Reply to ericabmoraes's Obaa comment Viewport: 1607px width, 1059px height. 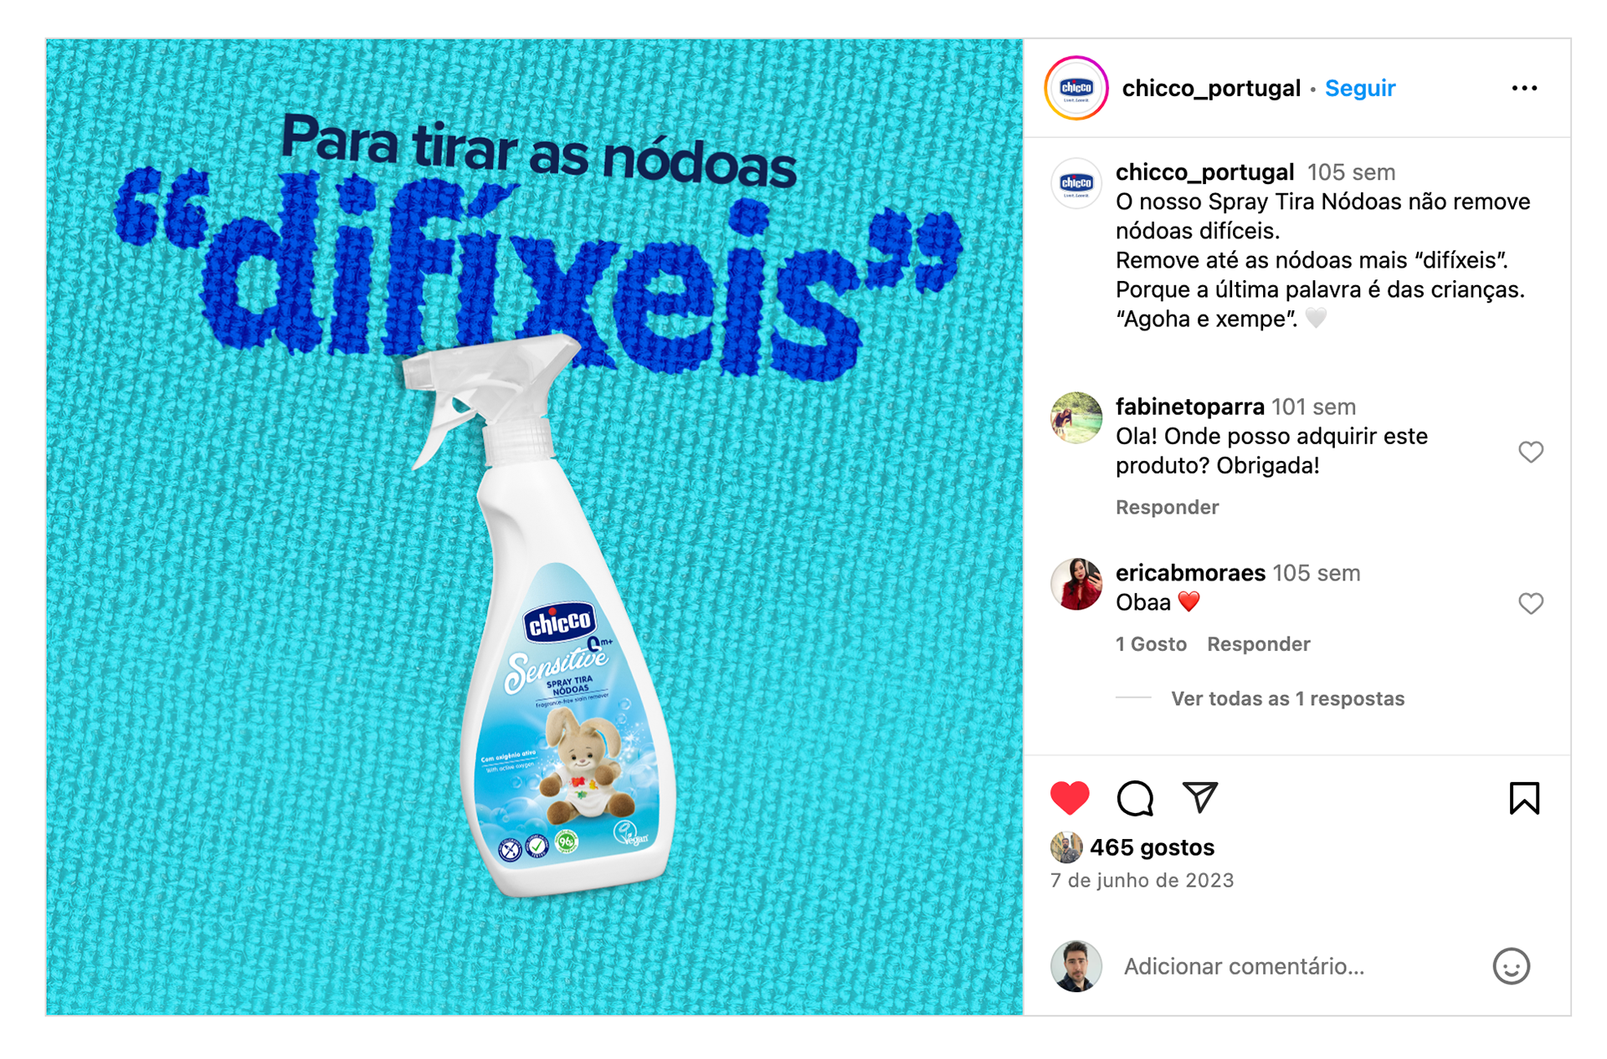1258,644
